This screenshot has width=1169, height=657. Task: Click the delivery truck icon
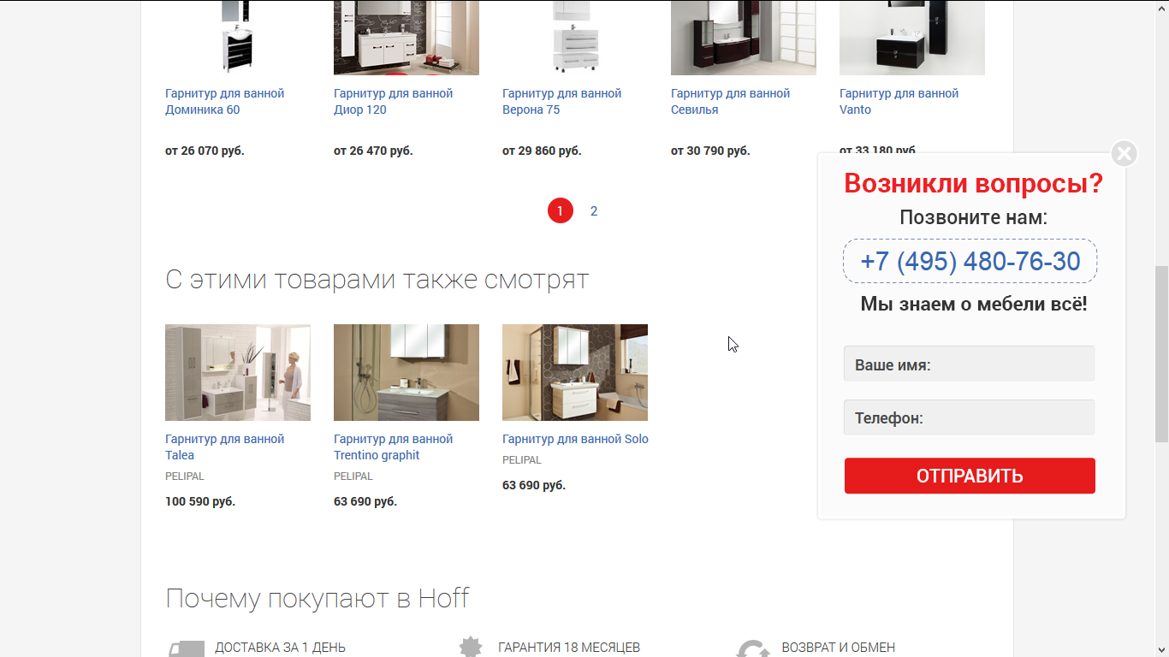[x=187, y=649]
